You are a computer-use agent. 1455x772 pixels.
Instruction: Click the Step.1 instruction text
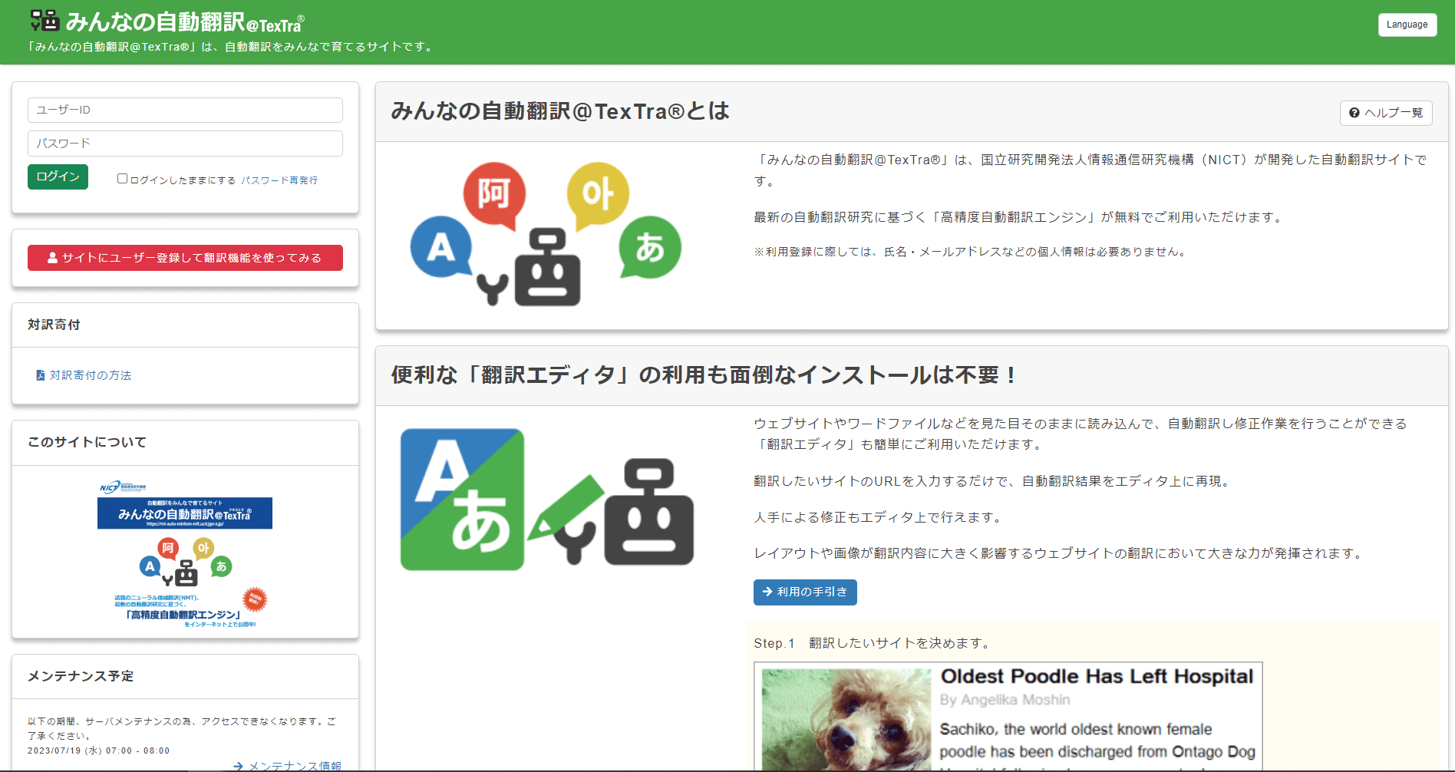pos(873,643)
